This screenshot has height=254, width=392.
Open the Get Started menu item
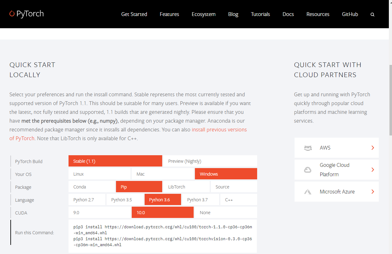[134, 14]
